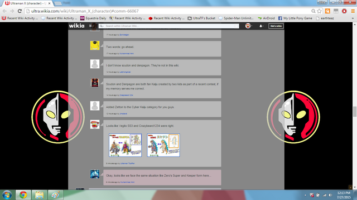Open the user avatar account dropdown
Viewport: 357px width, 200px height.
click(x=248, y=26)
